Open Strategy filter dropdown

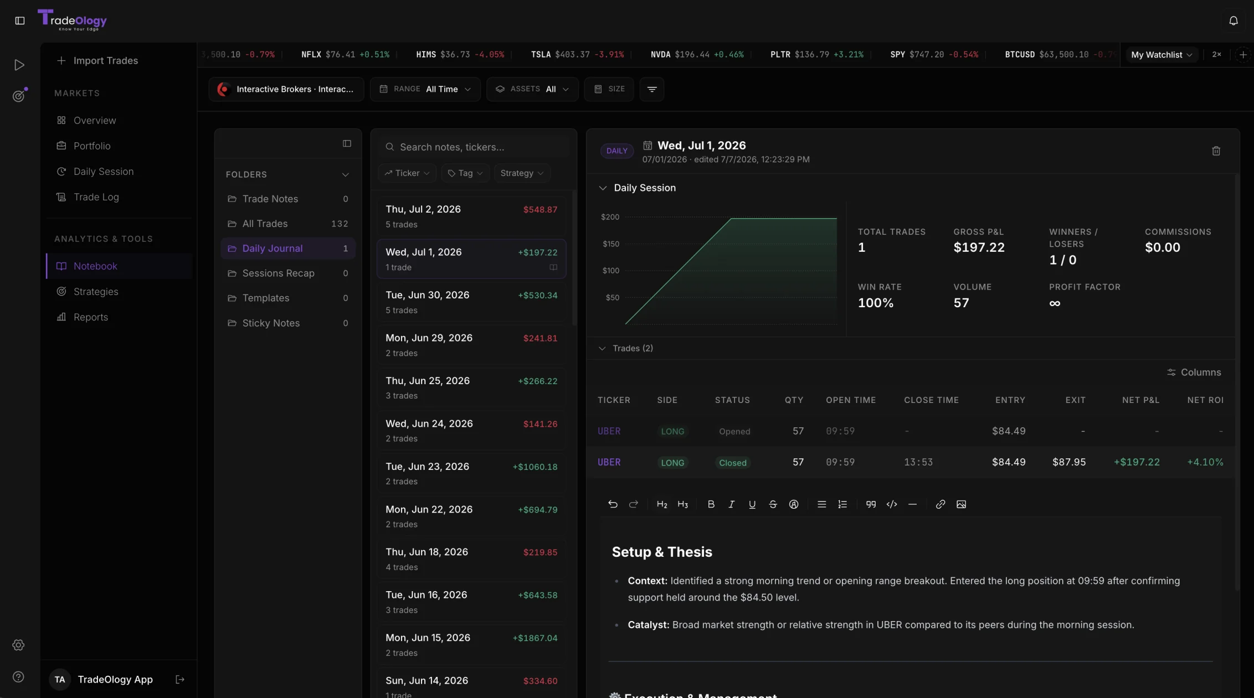[x=522, y=173]
